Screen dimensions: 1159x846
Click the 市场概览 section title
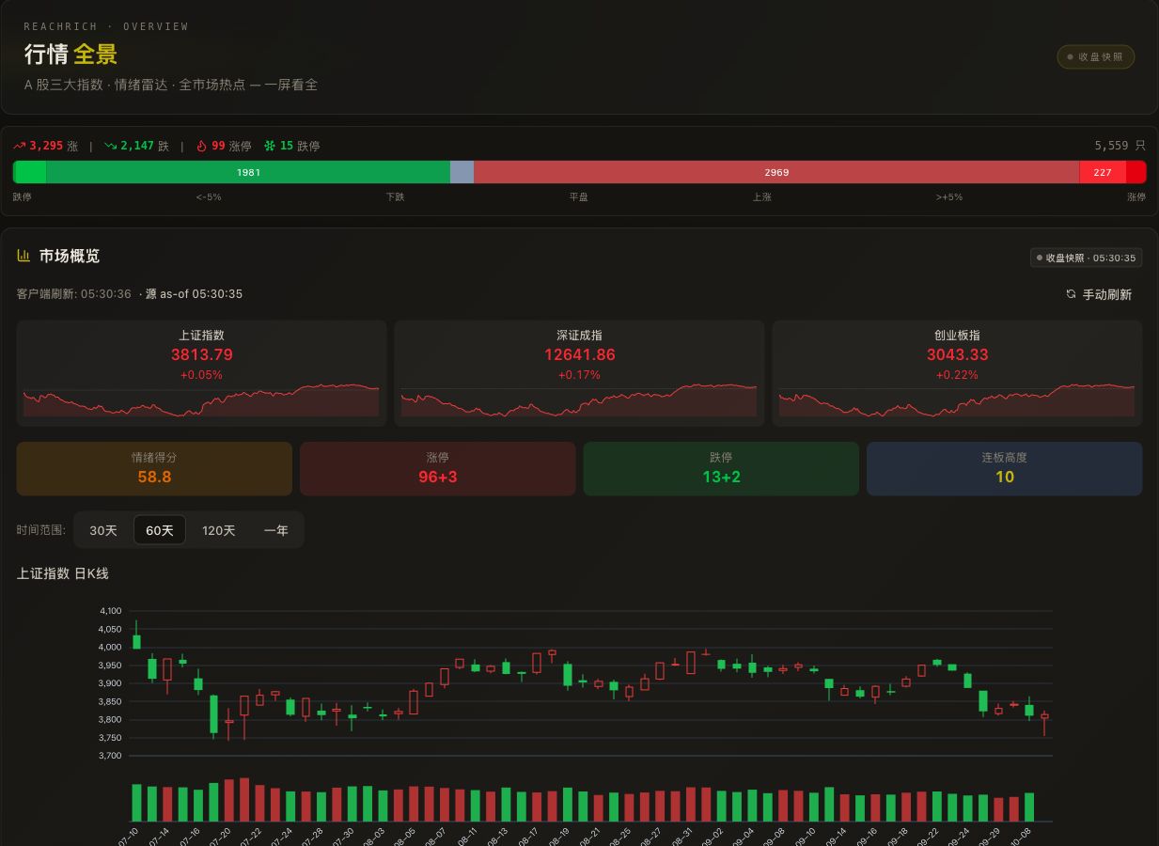tap(70, 256)
